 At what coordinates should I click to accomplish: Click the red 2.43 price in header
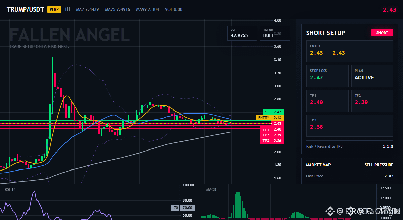pos(389,10)
